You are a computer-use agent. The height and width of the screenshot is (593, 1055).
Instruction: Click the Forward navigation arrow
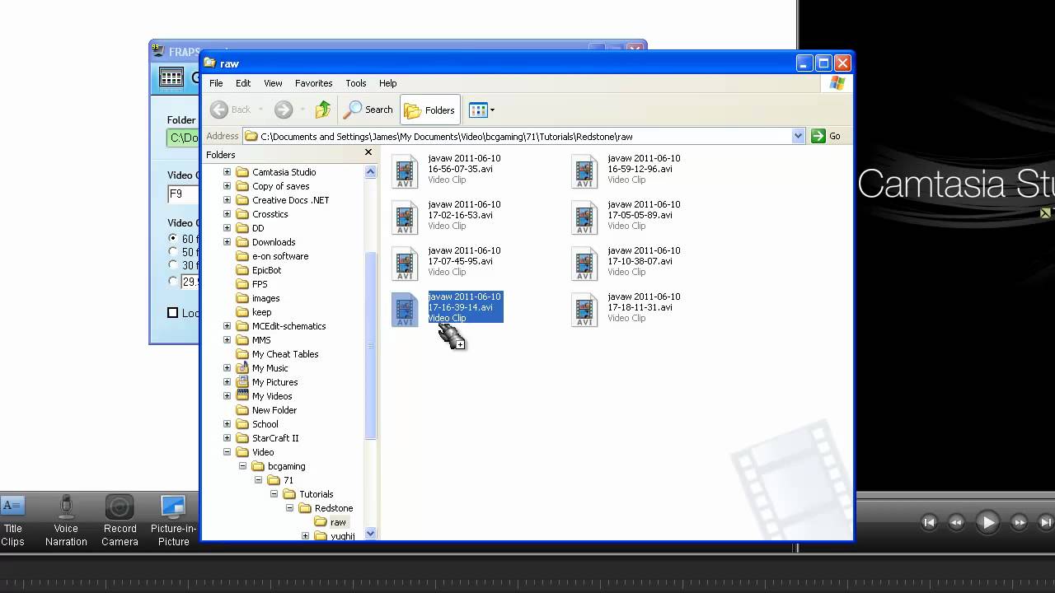pos(284,110)
